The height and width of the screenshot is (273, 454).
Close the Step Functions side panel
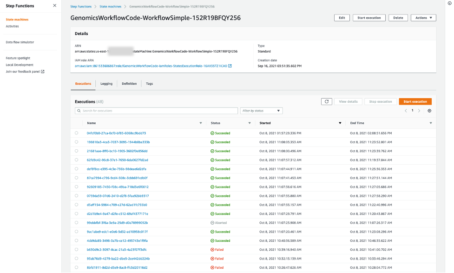click(x=55, y=6)
